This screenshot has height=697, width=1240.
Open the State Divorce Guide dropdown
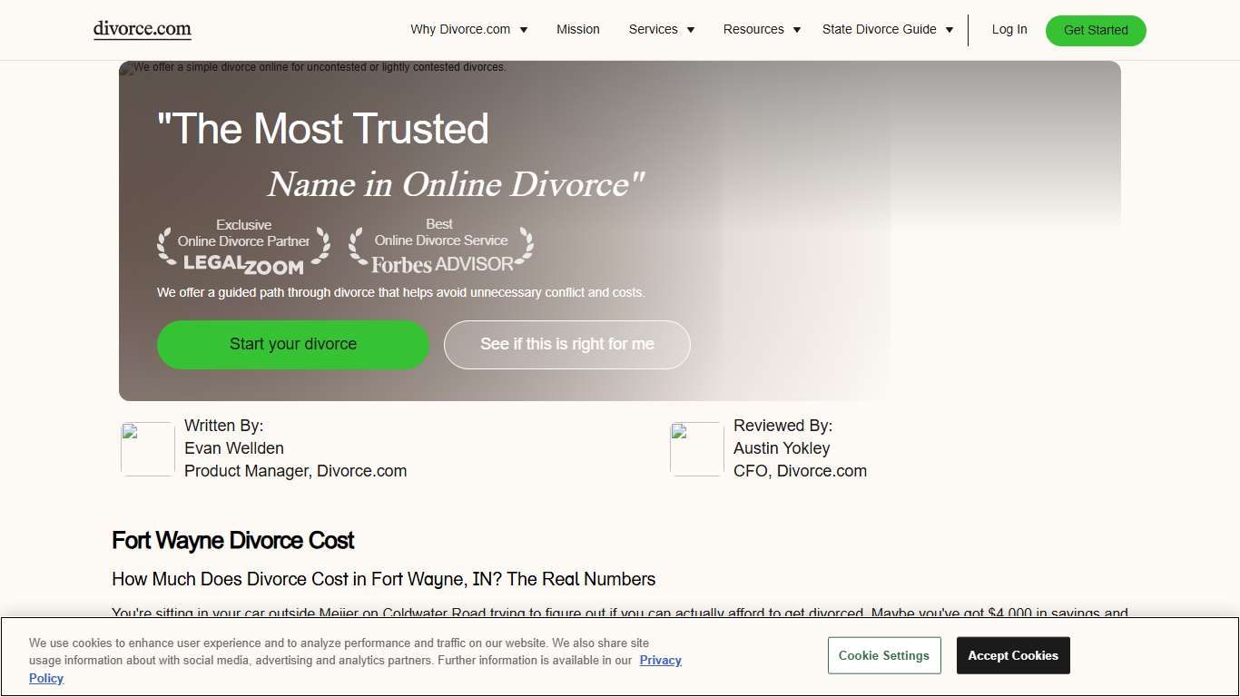887,29
